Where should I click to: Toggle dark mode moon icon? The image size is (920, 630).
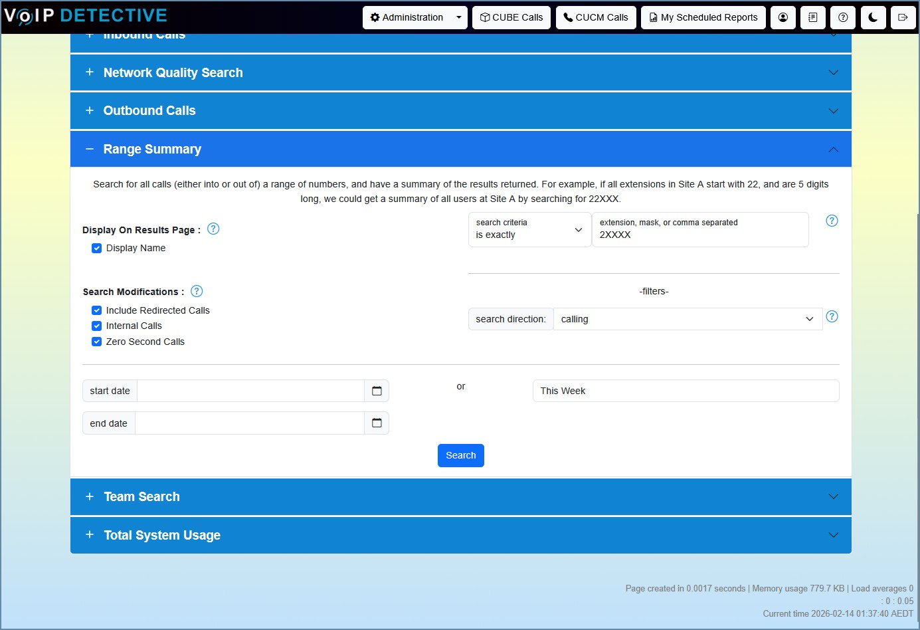pyautogui.click(x=873, y=17)
